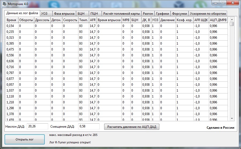Minimize the Моторчик 4.0 window

pyautogui.click(x=216, y=3)
